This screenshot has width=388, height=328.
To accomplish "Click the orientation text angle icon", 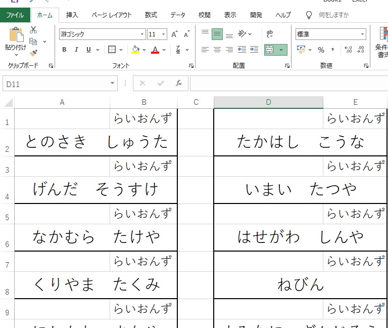I will click(x=242, y=34).
